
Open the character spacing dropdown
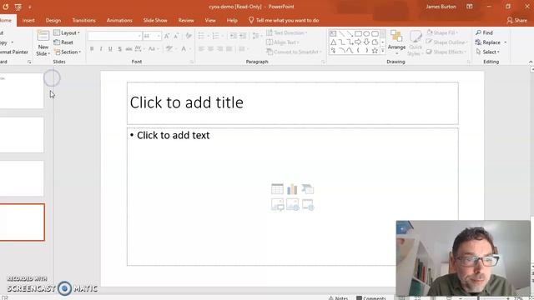(139, 49)
